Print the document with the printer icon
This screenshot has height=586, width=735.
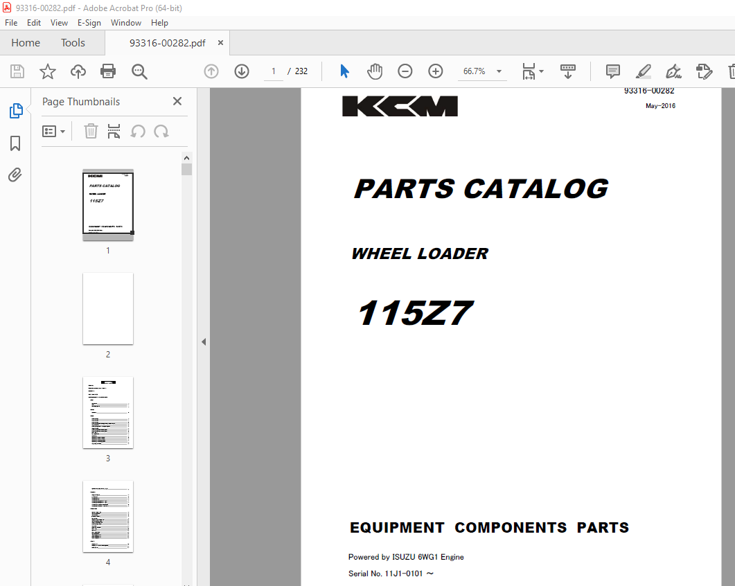(108, 71)
